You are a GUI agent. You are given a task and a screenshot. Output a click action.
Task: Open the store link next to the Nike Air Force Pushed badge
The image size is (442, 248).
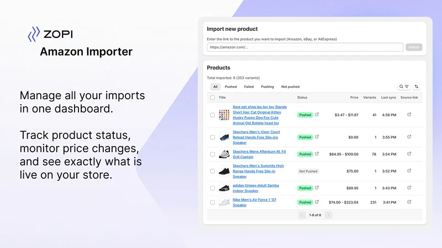[x=317, y=202]
